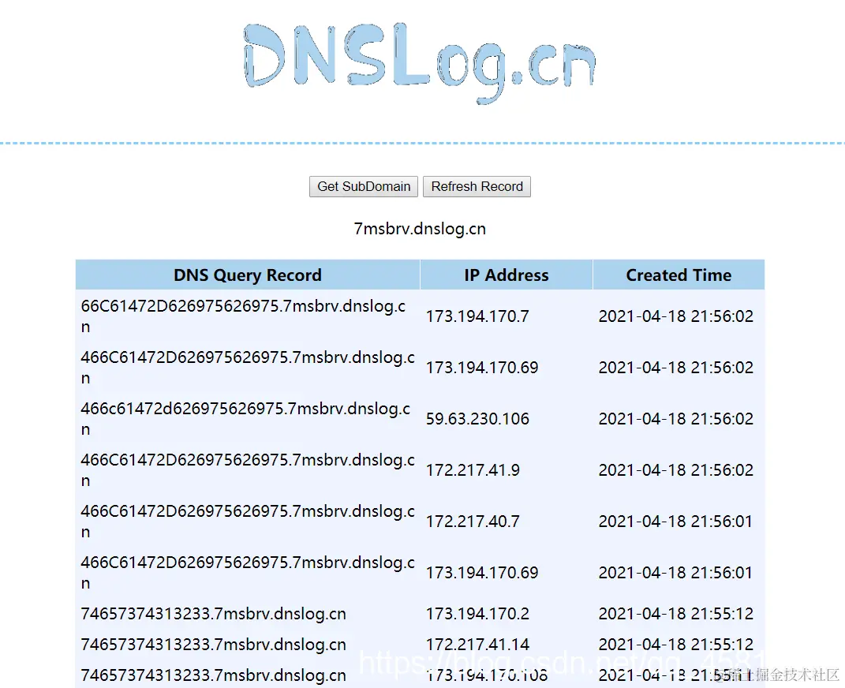Select the created time in the 172.217.41.9 row
The width and height of the screenshot is (845, 688).
point(676,470)
